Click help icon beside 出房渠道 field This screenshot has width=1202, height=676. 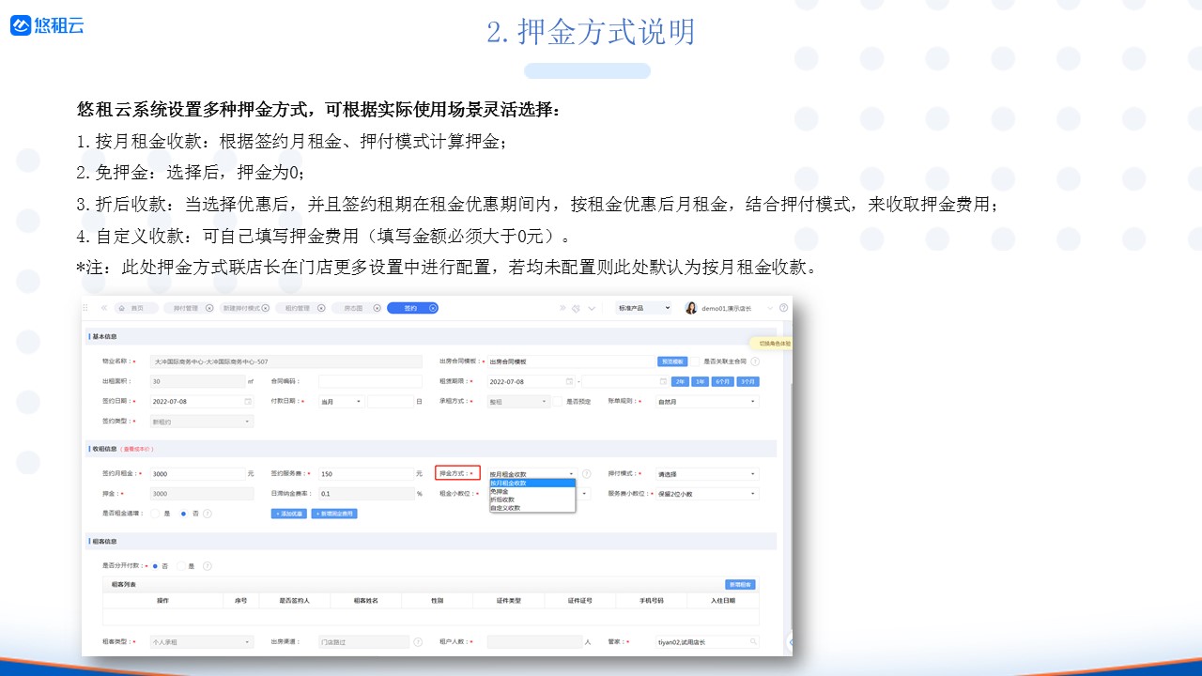coord(418,642)
